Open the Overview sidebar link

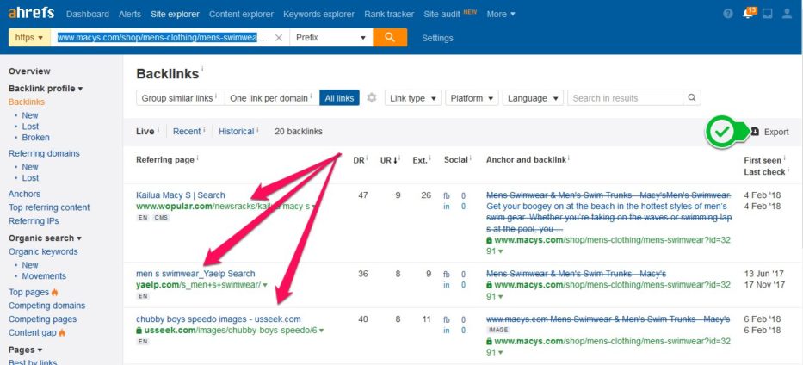click(29, 71)
